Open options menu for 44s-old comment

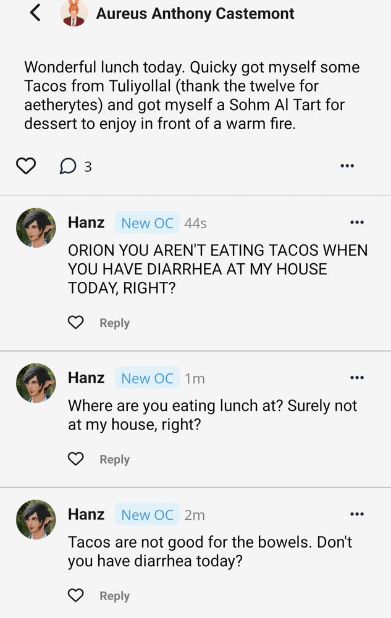coord(356,222)
